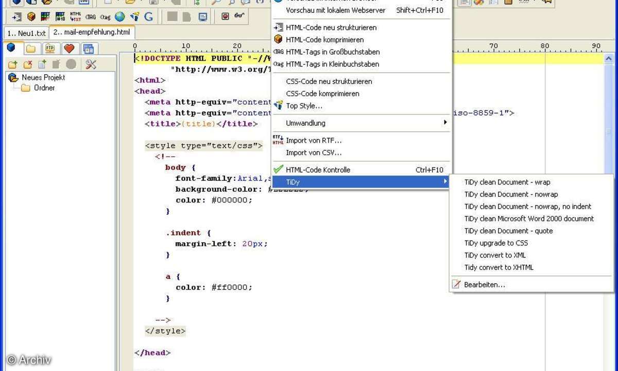Image resolution: width=618 pixels, height=371 pixels.
Task: Click the restructure HTML code toolbar icon
Action: pos(17,16)
